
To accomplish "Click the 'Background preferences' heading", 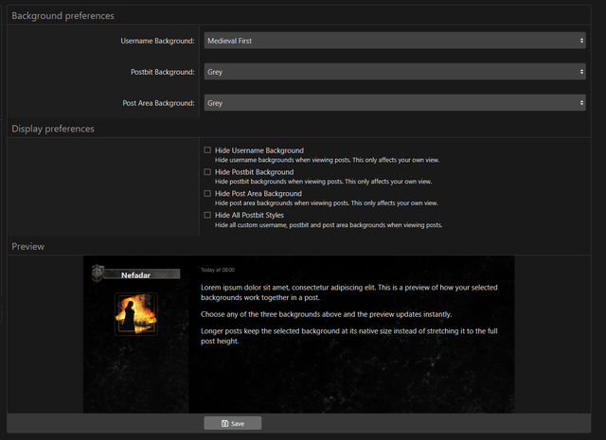I will 63,16.
